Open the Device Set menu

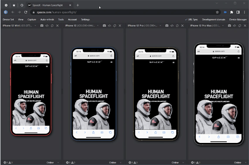click(8, 20)
